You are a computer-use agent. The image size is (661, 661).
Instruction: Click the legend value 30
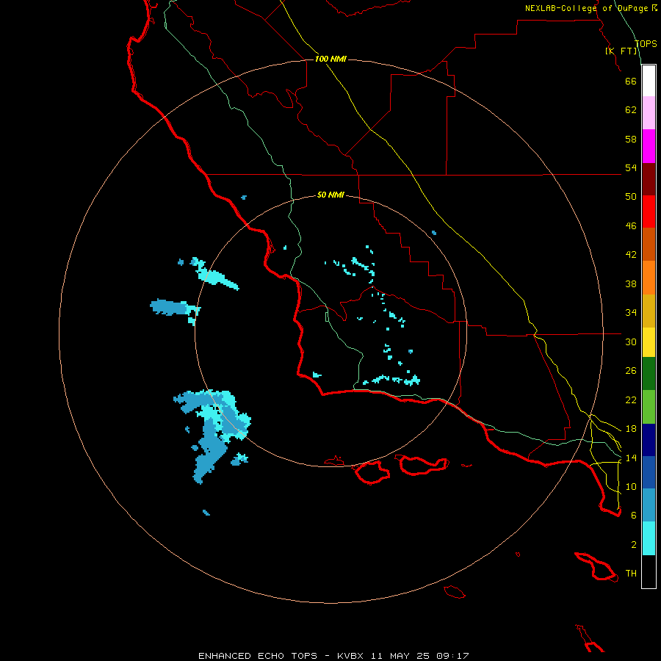pyautogui.click(x=631, y=342)
